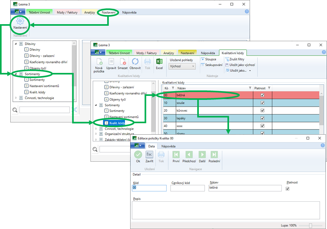Jump to the Poslední last record icon
This screenshot has height=229, width=327.
[214, 155]
